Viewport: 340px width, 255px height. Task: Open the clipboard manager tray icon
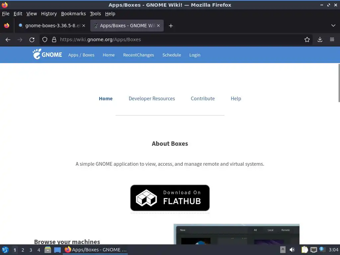pyautogui.click(x=305, y=250)
